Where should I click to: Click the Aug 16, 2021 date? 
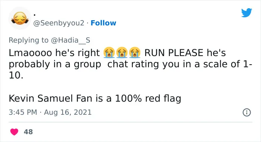[68, 112]
